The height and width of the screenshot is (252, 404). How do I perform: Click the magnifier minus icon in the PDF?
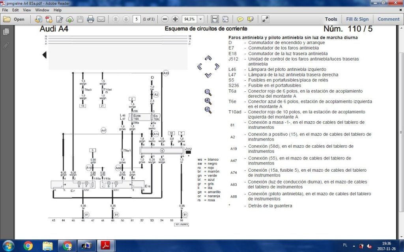tap(208, 110)
